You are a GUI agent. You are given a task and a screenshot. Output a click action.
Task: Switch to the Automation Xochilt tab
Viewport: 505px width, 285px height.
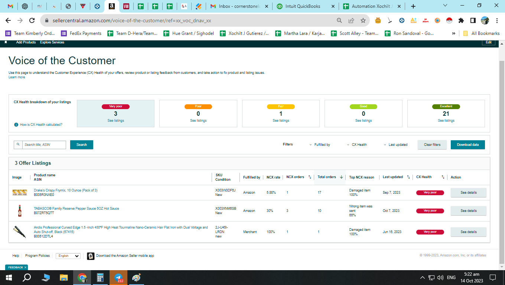click(x=371, y=6)
